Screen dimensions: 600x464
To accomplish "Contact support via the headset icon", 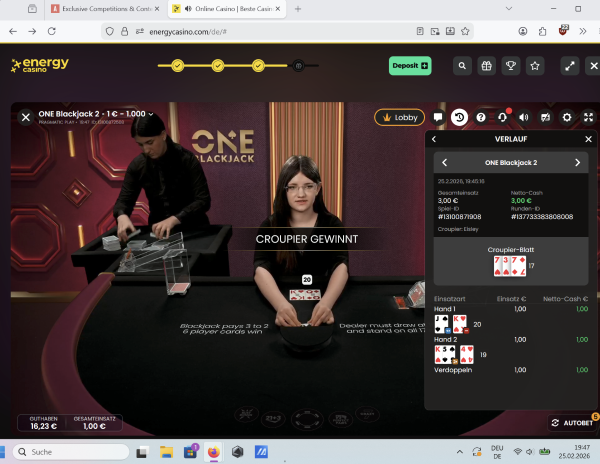I will pyautogui.click(x=502, y=117).
